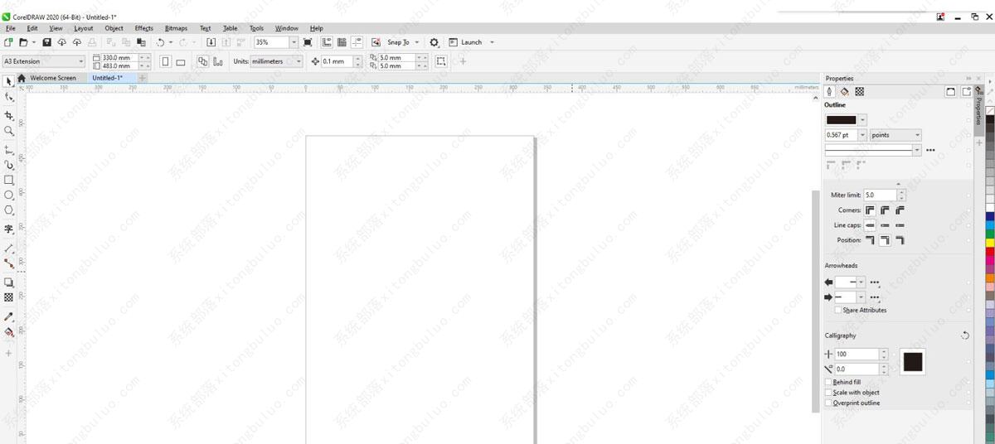
Task: Select the Polygon tool
Action: (8, 210)
